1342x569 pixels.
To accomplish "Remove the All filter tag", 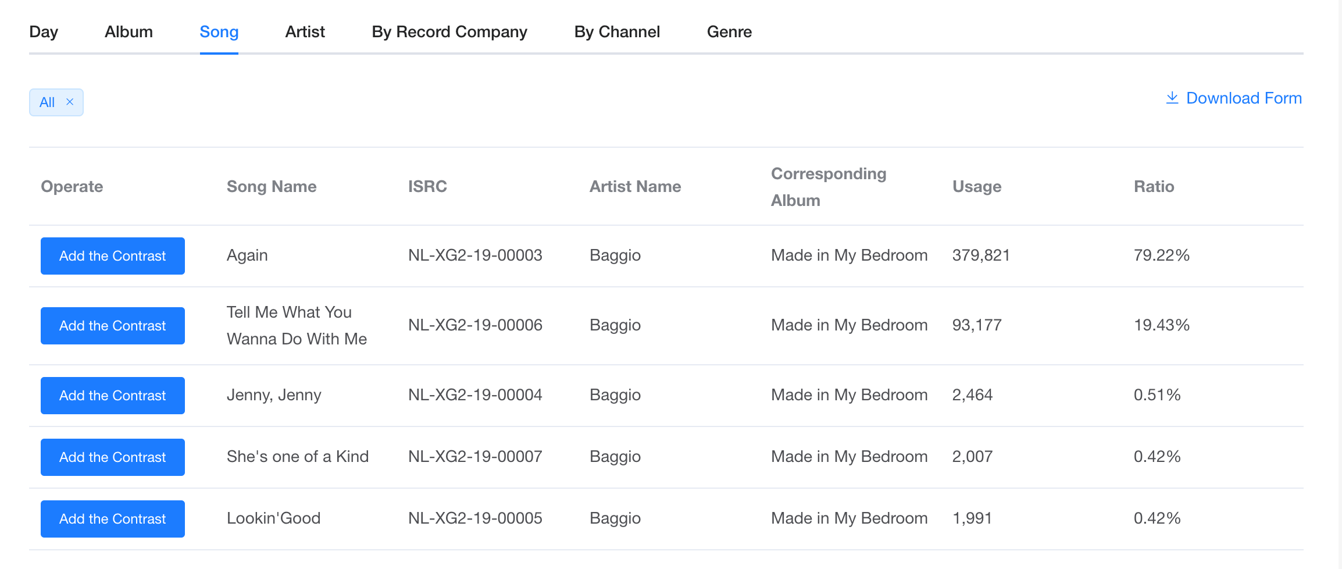I will [70, 102].
